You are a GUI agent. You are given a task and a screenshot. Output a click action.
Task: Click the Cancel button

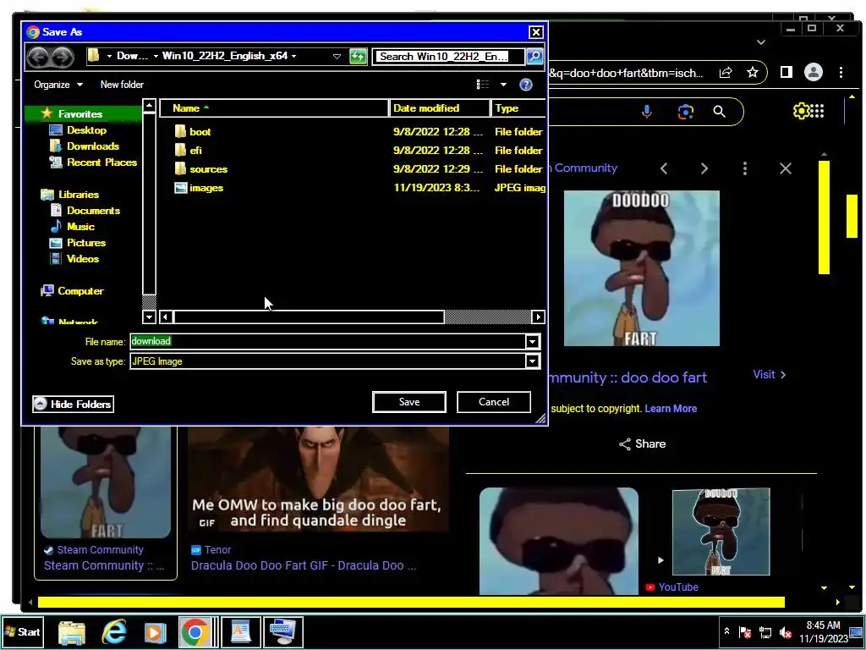coord(494,402)
